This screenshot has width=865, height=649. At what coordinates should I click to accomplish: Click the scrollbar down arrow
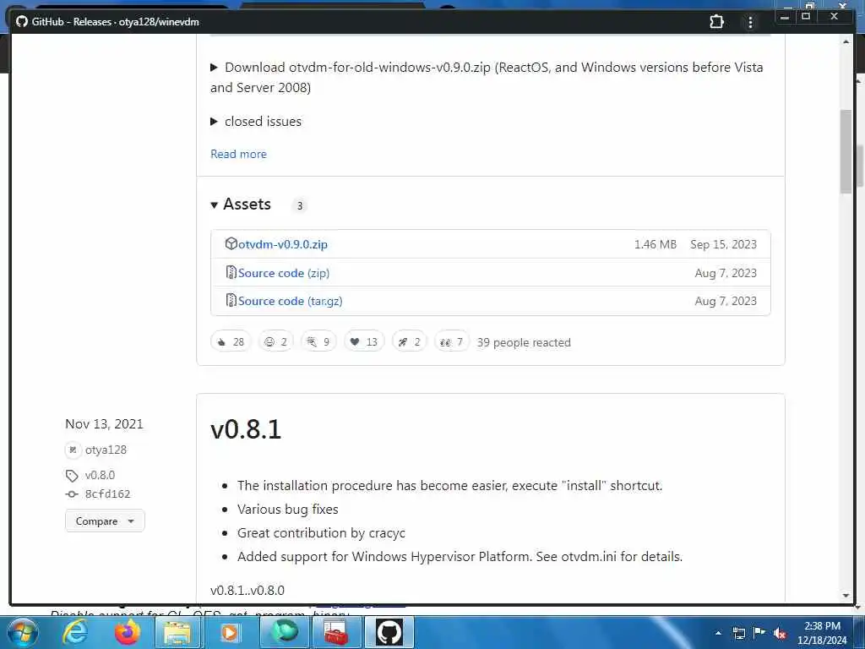pyautogui.click(x=846, y=596)
